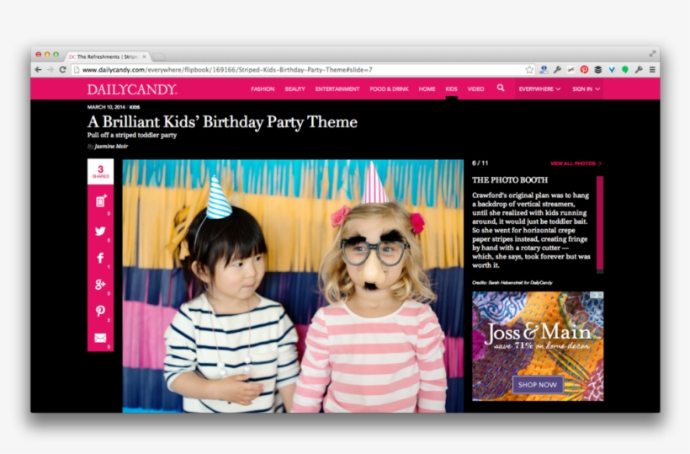Select the The Refreshments browser tab
690x454 pixels.
108,56
